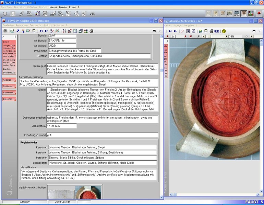Click the help question mark in Archivalien toolbar
Image resolution: width=264 pixels, height=205 pixels.
[x=259, y=31]
